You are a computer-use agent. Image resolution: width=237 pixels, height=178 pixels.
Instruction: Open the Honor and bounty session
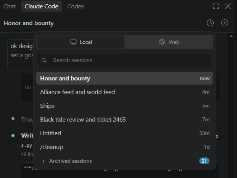(x=125, y=79)
